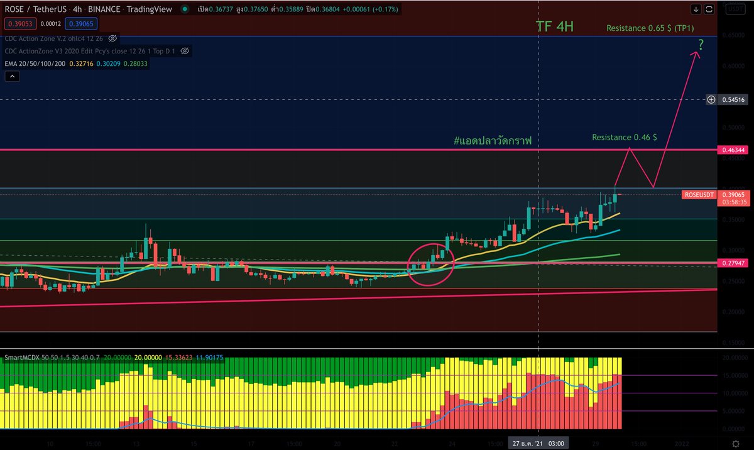Click the SmartMCDX value 11.90175

coord(209,357)
